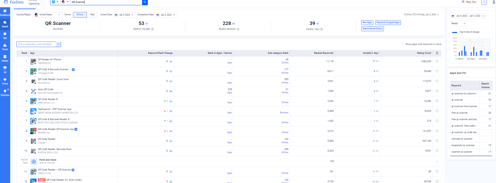The width and height of the screenshot is (496, 183).
Task: Click the QR Scanner keyword search field
Action: [106, 2]
